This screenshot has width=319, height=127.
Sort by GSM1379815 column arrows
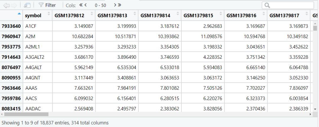click(x=221, y=14)
